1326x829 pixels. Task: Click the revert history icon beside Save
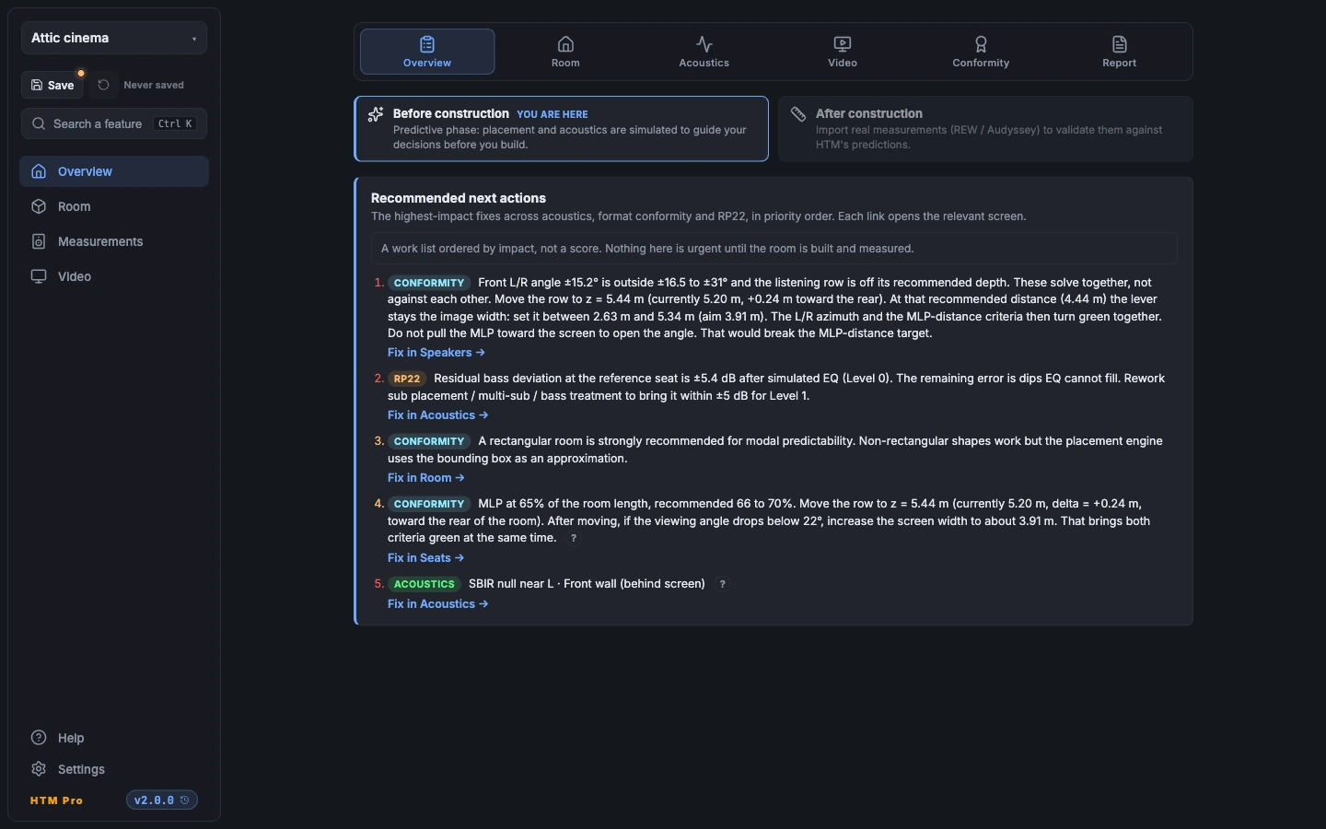(104, 85)
